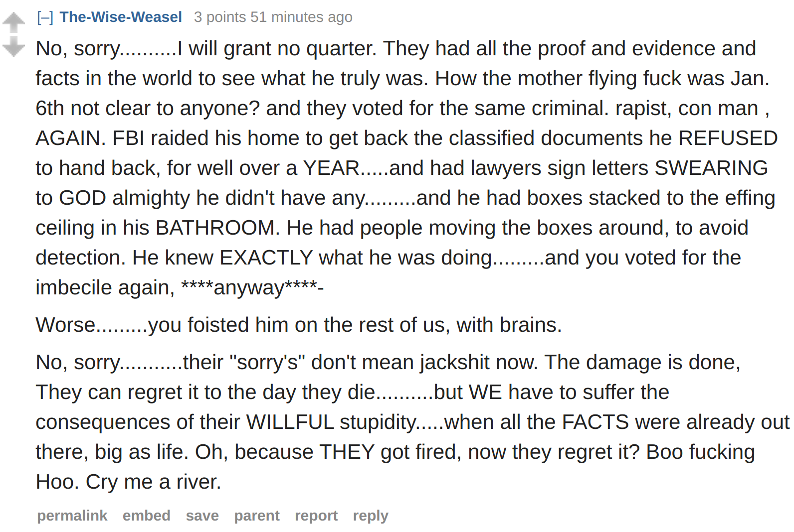This screenshot has width=794, height=532.
Task: Save this comment
Action: pyautogui.click(x=202, y=516)
